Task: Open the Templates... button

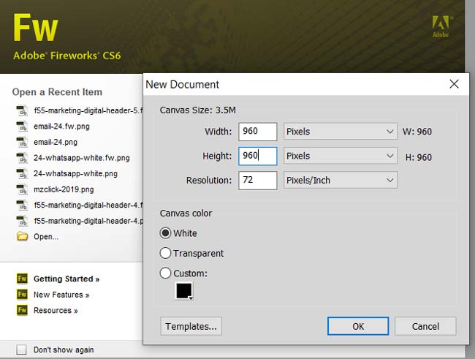Action: [191, 326]
